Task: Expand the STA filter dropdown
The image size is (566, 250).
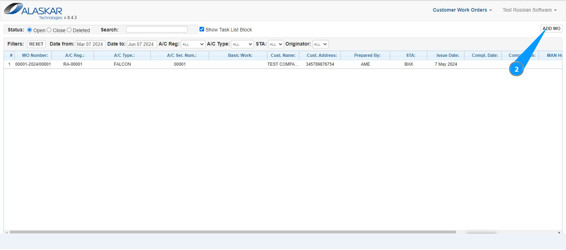Action: 276,44
